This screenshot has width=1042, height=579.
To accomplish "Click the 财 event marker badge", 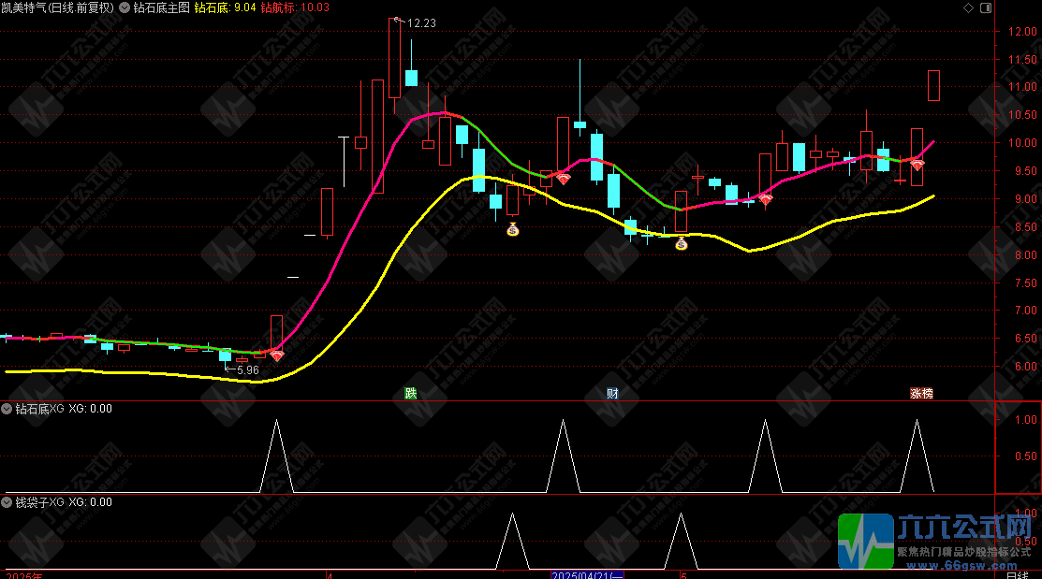I will coord(612,393).
